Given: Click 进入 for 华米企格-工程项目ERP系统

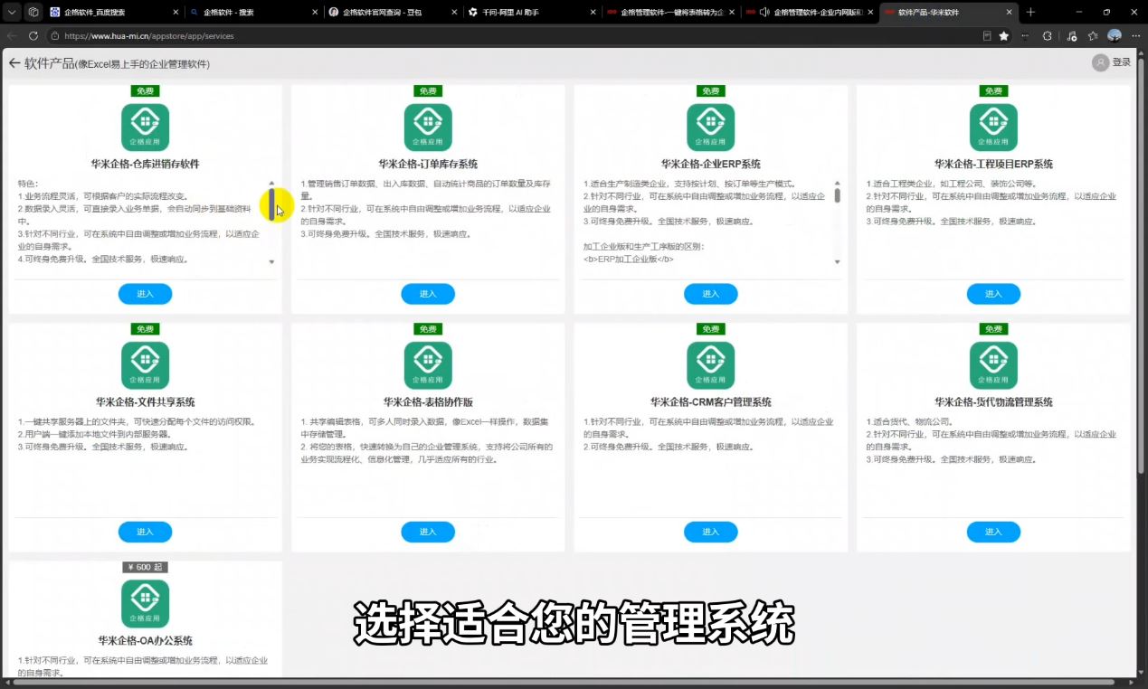Looking at the screenshot, I should point(993,294).
